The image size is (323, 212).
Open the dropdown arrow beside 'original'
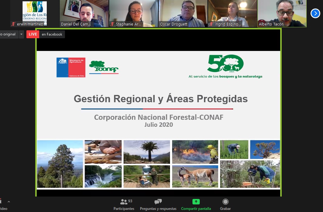(x=21, y=34)
